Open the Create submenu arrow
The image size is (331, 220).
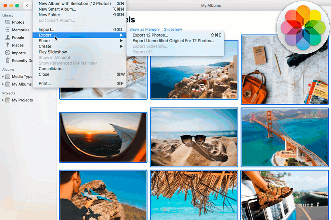click(x=121, y=46)
